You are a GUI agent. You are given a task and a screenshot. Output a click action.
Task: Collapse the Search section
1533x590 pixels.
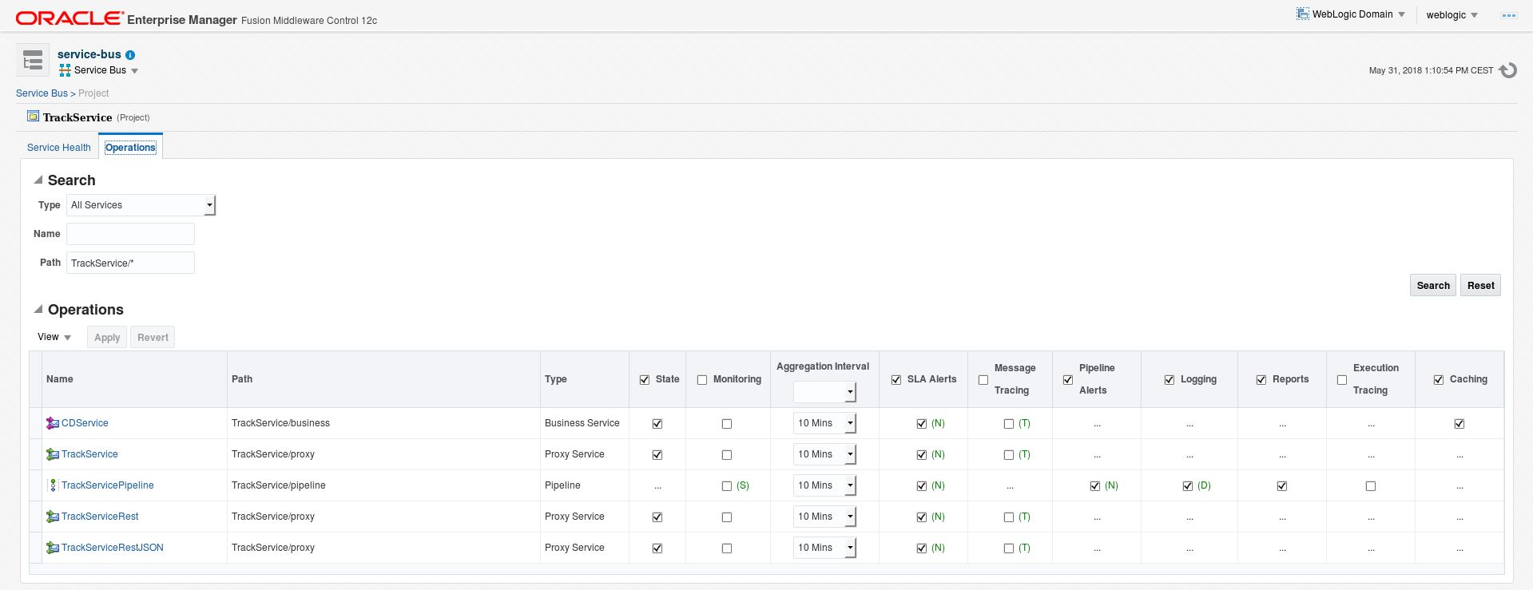(38, 180)
